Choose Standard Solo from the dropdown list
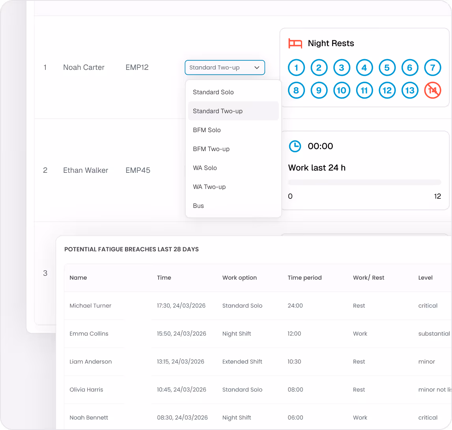Screen dimensions: 452x430 [233, 92]
